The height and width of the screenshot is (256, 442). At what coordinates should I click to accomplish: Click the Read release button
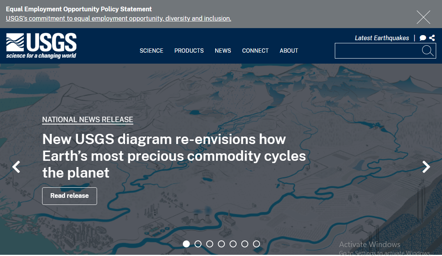(x=69, y=196)
